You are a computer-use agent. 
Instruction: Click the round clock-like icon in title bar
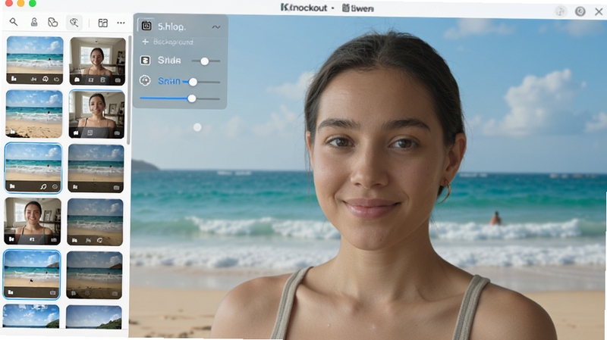pyautogui.click(x=580, y=11)
